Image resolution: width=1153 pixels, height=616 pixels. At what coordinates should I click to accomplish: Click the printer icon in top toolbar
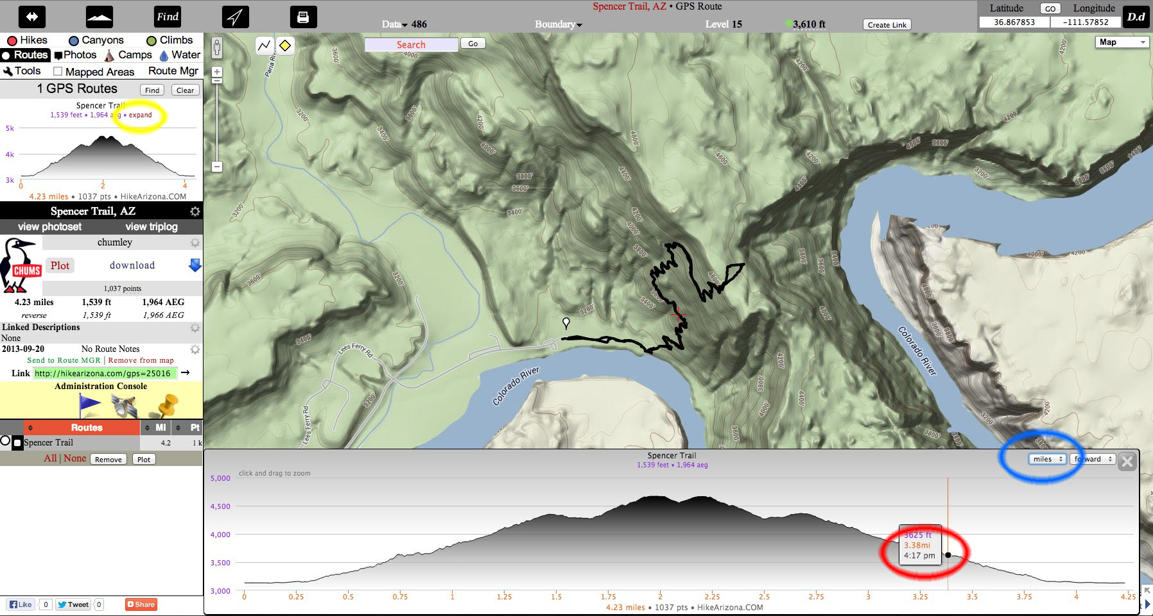click(303, 17)
